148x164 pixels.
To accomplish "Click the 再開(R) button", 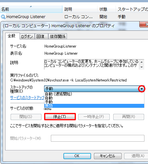I will coord(129,117).
